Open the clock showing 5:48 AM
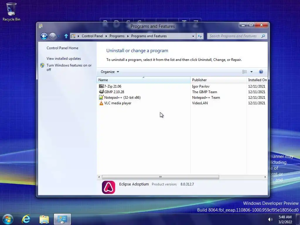Viewport: 300px width, 225px height. [285, 219]
